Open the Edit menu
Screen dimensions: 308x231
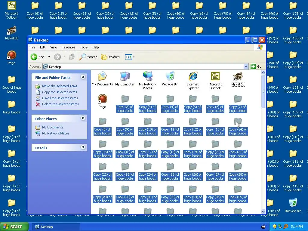[x=43, y=47]
